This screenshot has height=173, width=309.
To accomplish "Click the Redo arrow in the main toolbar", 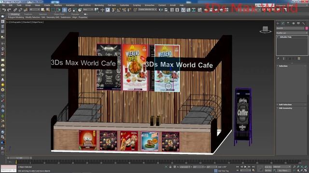I will (x=9, y=10).
